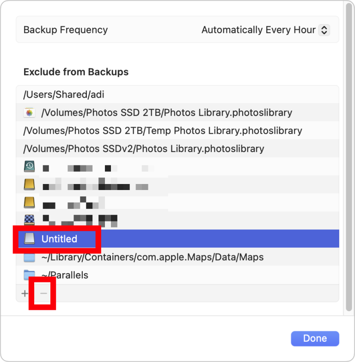The image size is (355, 362).
Task: Click the Maps folder icon
Action: coord(29,257)
